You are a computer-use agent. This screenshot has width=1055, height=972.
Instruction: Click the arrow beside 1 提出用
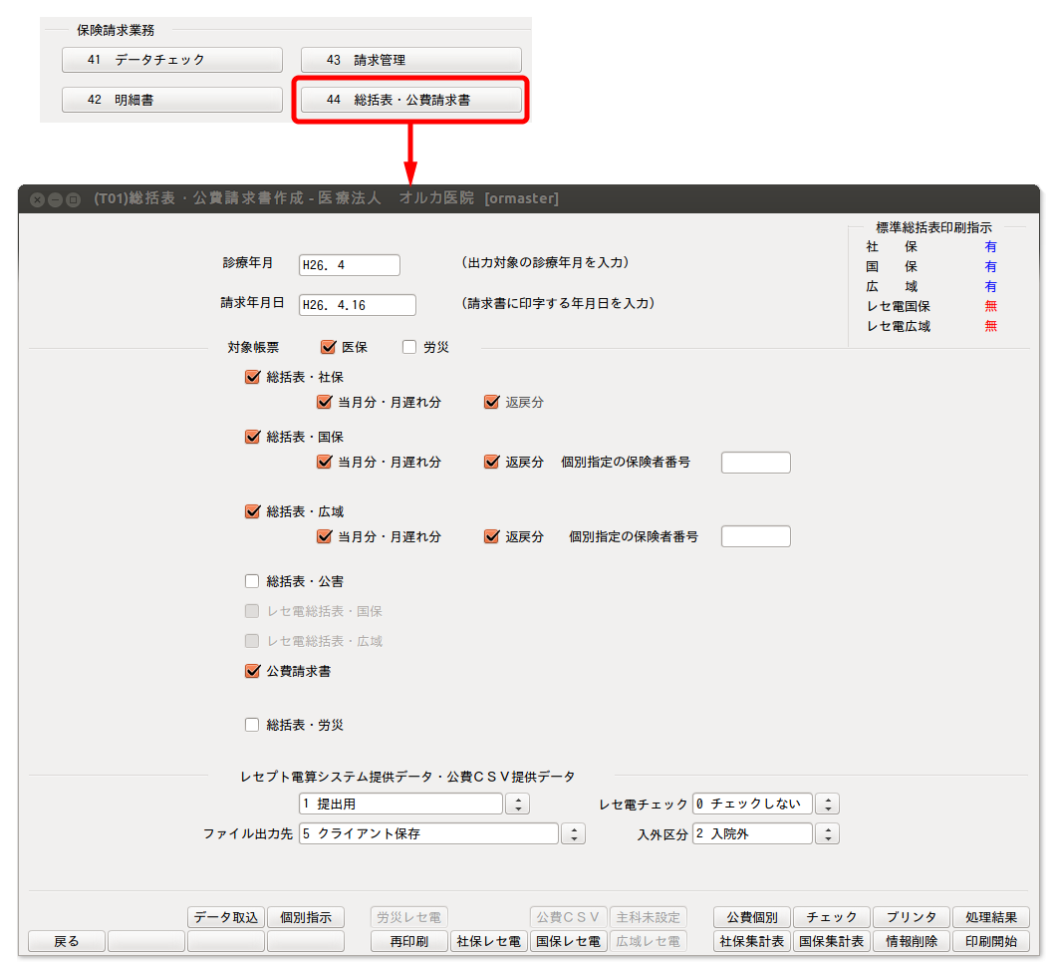[517, 804]
